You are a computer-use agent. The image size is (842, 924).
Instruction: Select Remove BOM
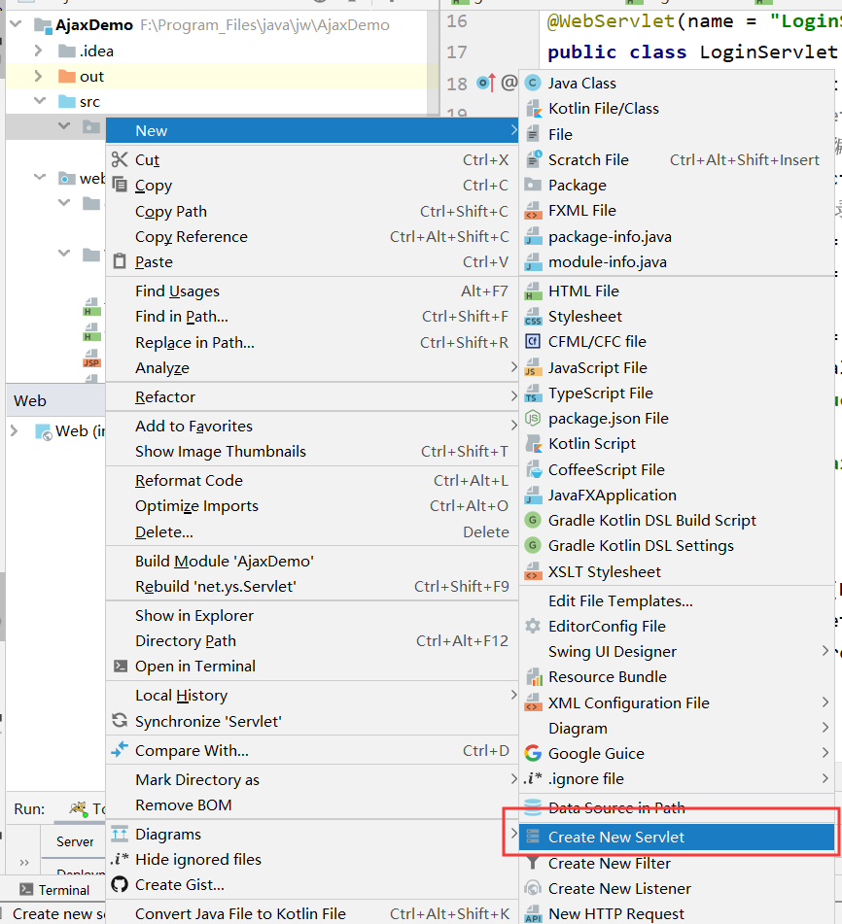coord(312,804)
